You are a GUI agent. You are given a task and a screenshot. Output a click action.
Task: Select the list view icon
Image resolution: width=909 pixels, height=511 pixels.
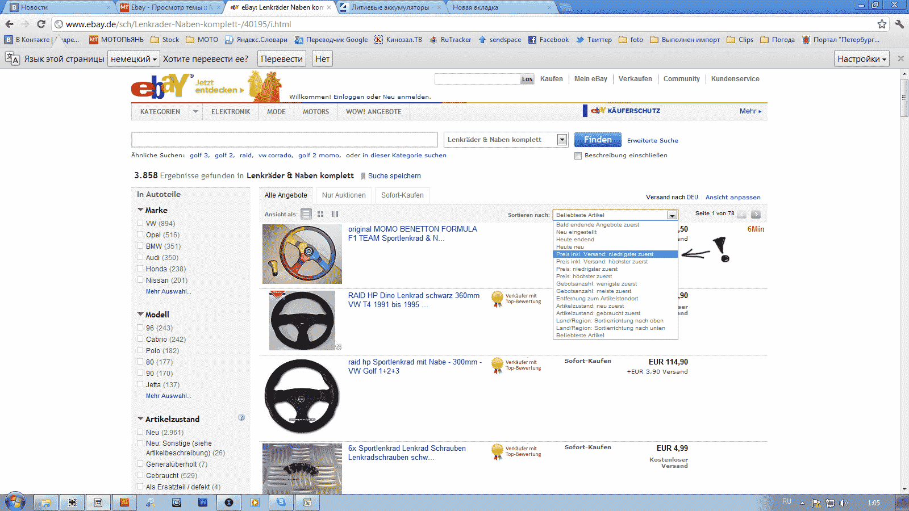(x=306, y=214)
